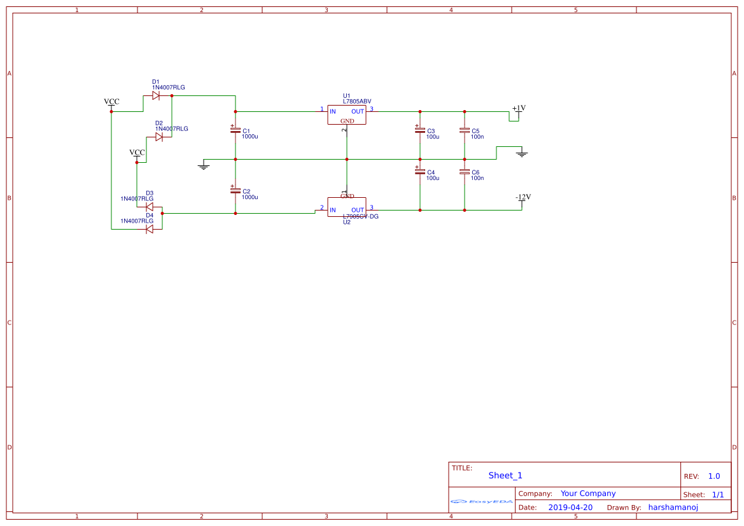
Task: Click the upper VCC net label
Action: [x=111, y=101]
